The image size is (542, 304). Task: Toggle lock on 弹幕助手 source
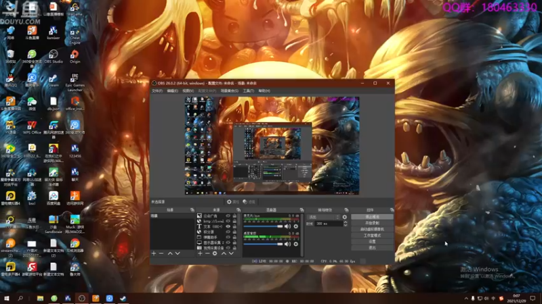(x=234, y=237)
